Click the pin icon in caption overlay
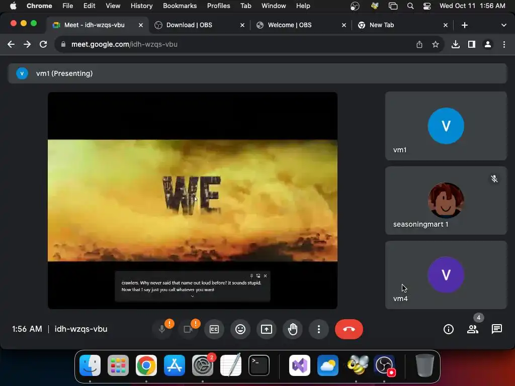515x386 pixels. [251, 276]
